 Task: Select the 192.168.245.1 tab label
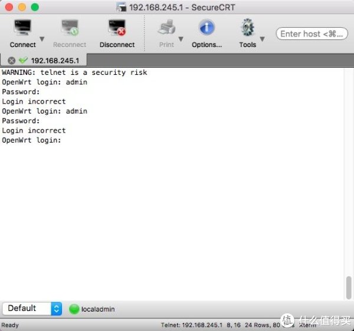click(55, 60)
